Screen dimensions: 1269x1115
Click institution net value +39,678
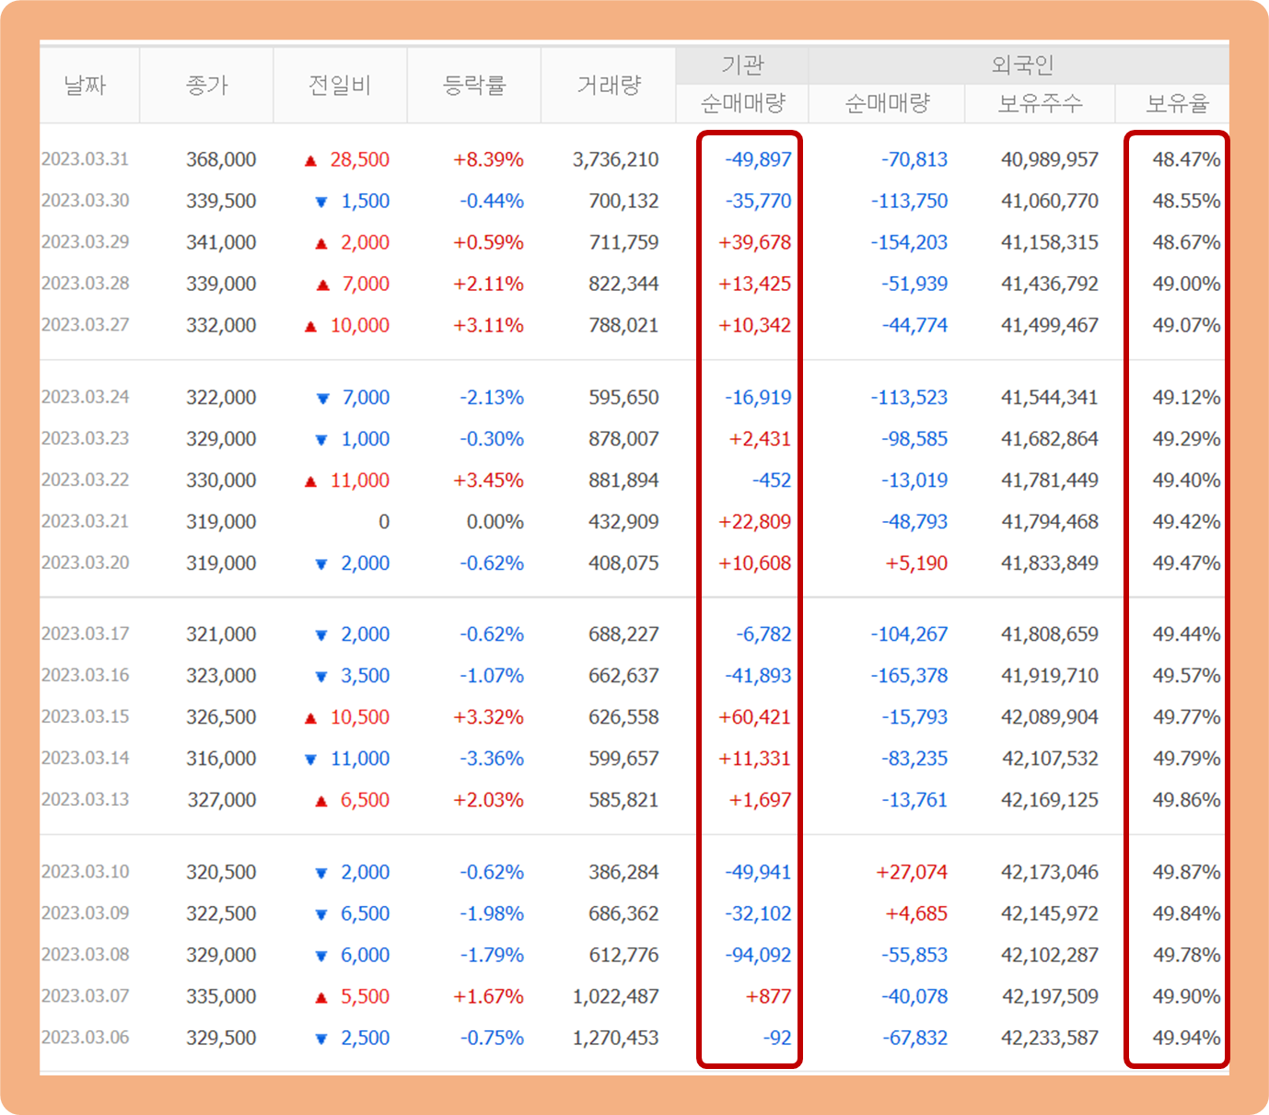755,242
